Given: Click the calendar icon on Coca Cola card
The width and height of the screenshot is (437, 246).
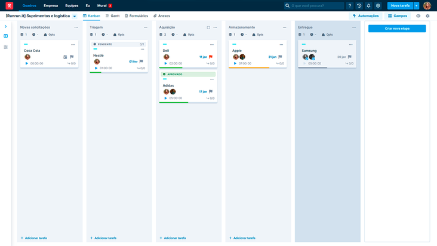Looking at the screenshot, I should point(65,57).
